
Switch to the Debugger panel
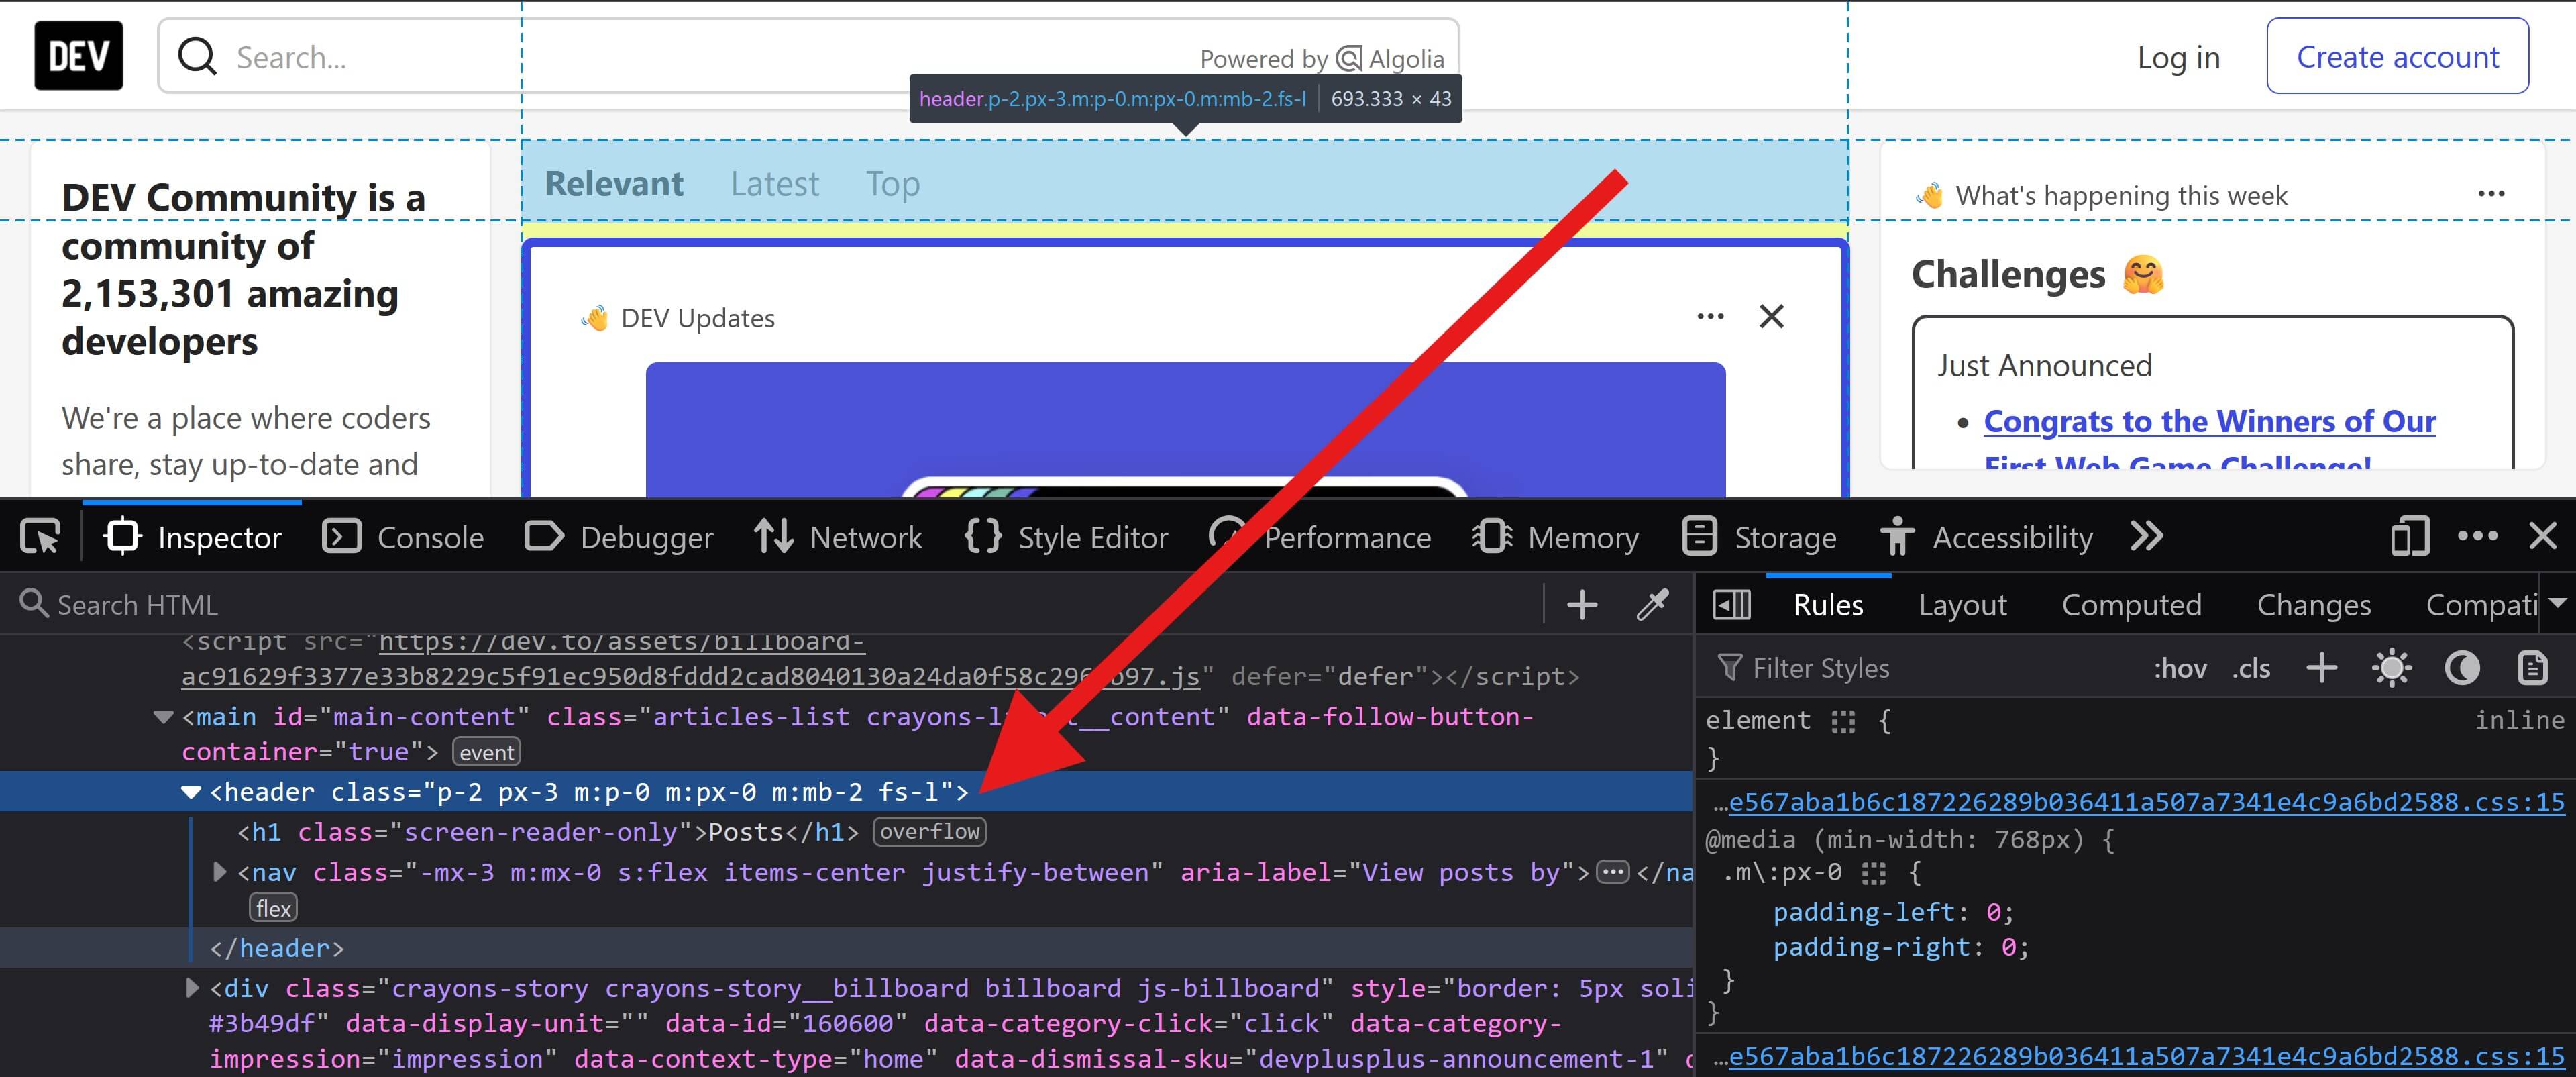tap(619, 537)
